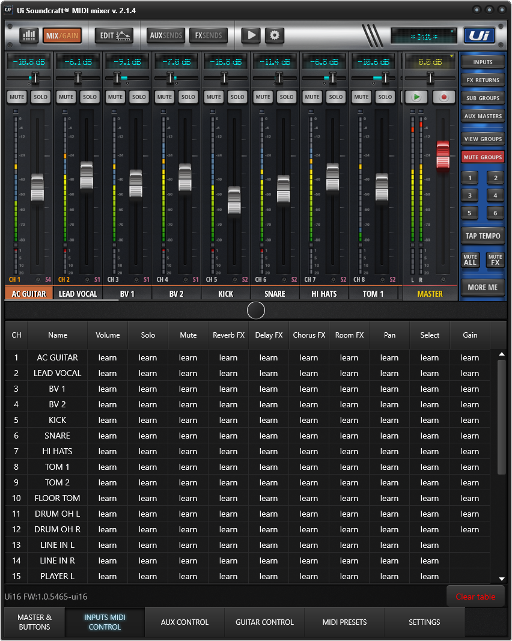Open the EDIT channel icon
Viewport: 512px width, 641px height.
[x=114, y=35]
